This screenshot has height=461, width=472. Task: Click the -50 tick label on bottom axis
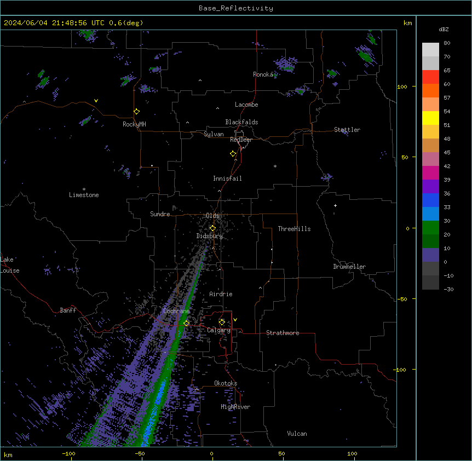pos(140,453)
